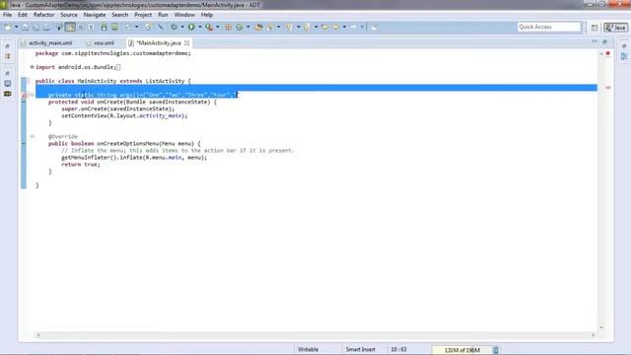Click the Forward navigation arrow icon
Image resolution: width=631 pixels, height=355 pixels.
pos(353,27)
